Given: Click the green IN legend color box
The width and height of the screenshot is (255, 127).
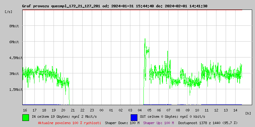Looking at the screenshot, I should pyautogui.click(x=26, y=117).
